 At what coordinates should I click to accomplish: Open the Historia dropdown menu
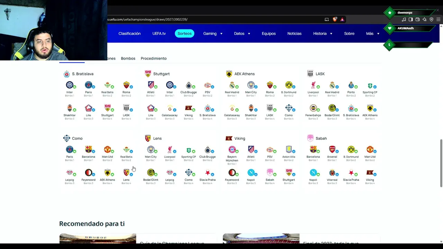(x=323, y=34)
